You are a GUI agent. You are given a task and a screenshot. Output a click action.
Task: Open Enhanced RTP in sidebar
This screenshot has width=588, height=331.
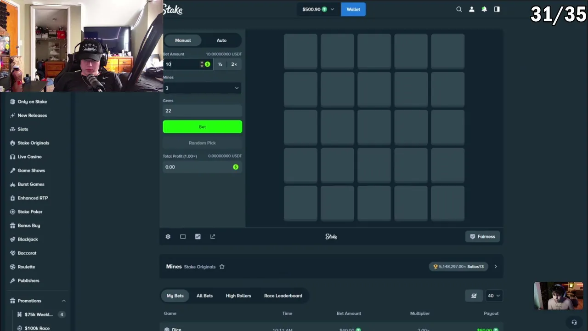(33, 198)
